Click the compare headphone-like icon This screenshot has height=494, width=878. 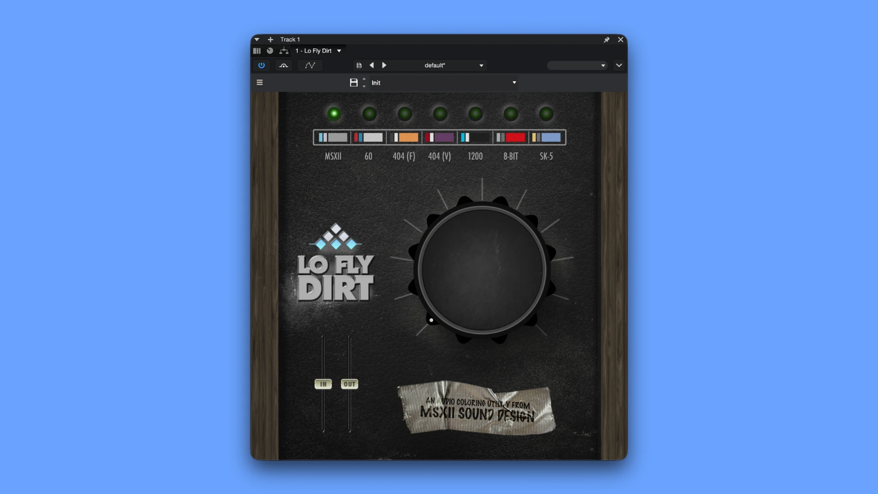pyautogui.click(x=284, y=65)
